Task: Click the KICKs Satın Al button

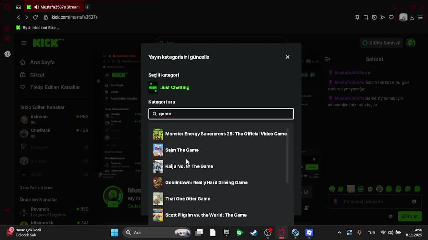Action: [x=382, y=43]
